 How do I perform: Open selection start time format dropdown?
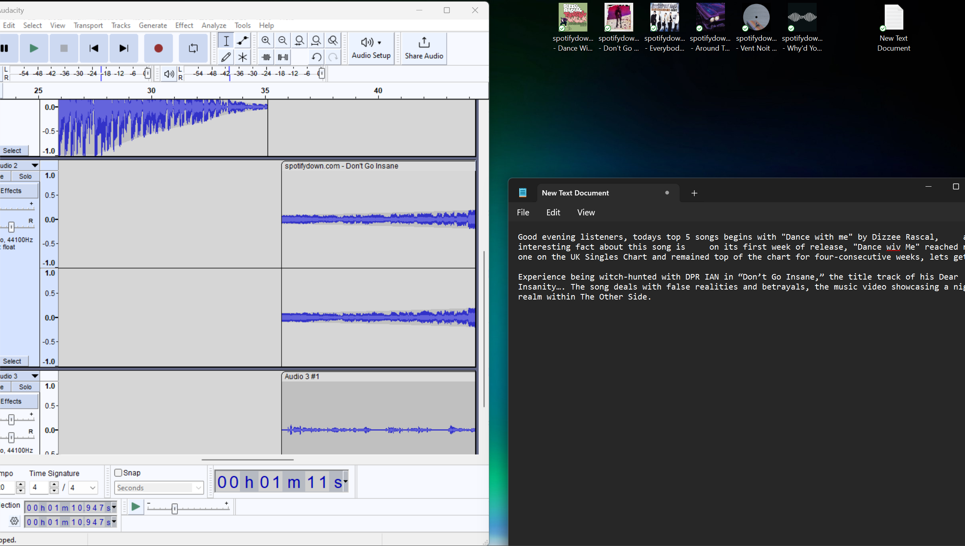tap(114, 507)
